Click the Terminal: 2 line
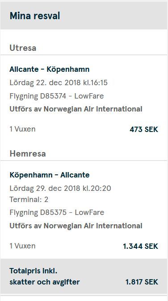The width and height of the screenshot is (168, 301). [29, 199]
